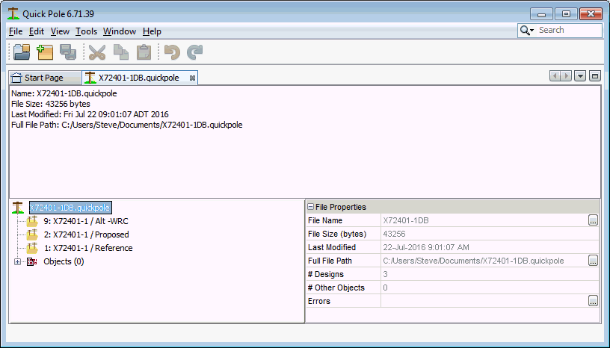
Task: Click the File Name value X72401-1DB
Action: pyautogui.click(x=406, y=220)
